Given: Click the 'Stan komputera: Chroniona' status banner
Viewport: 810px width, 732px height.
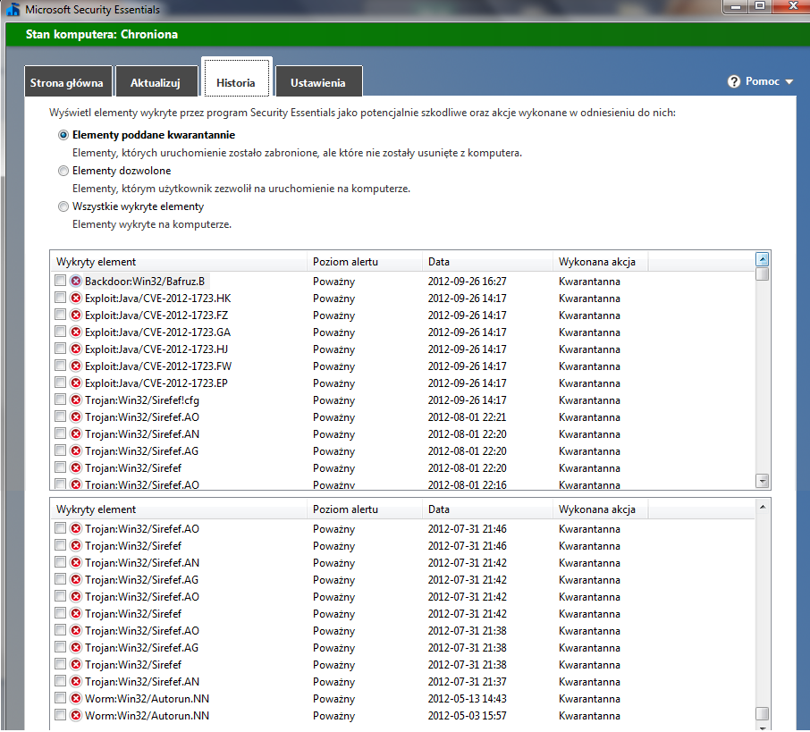Looking at the screenshot, I should 407,35.
